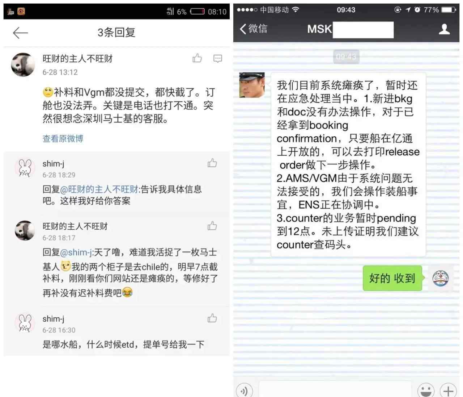Tap the back arrow in Weibo replies

[20, 33]
